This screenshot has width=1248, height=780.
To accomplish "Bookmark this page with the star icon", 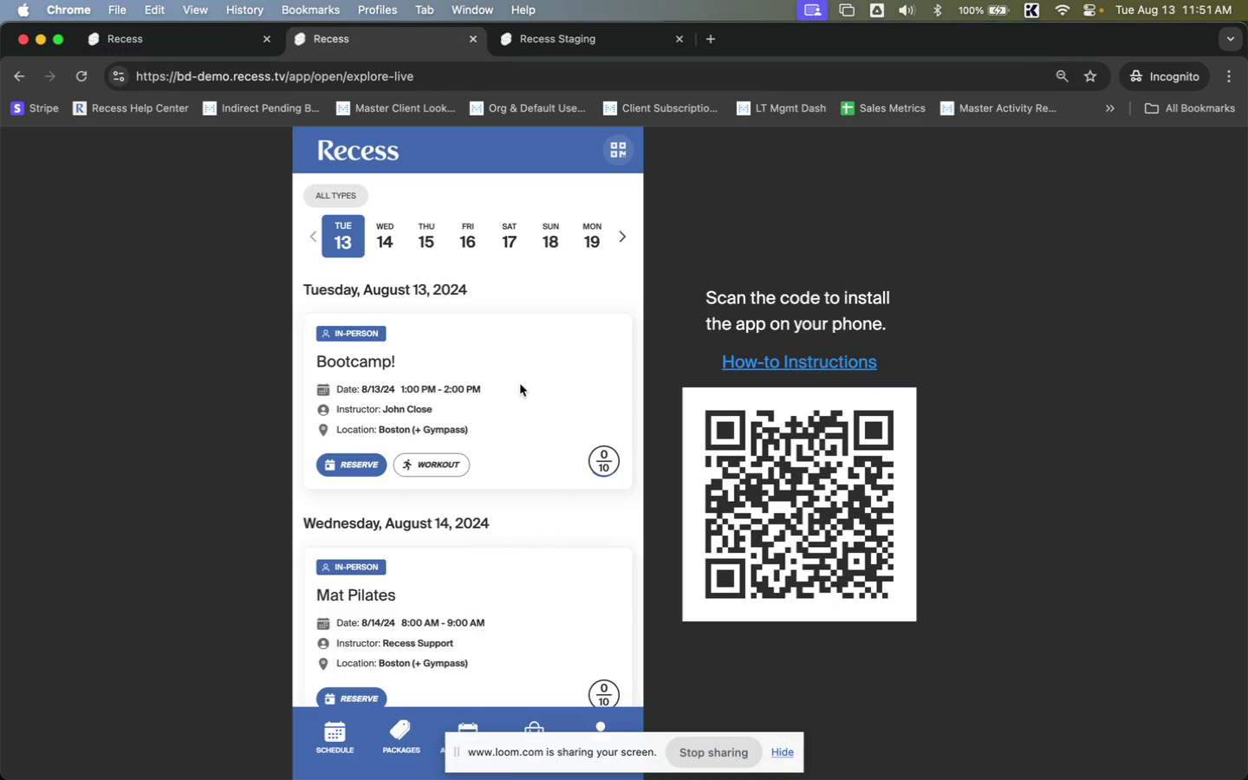I will 1090,76.
